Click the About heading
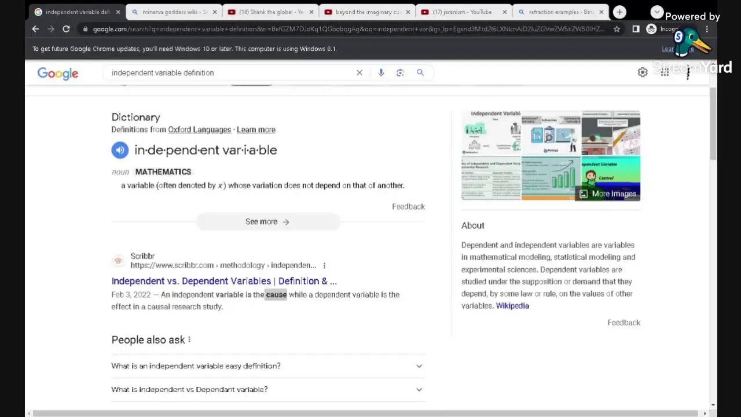This screenshot has height=417, width=741. point(473,225)
